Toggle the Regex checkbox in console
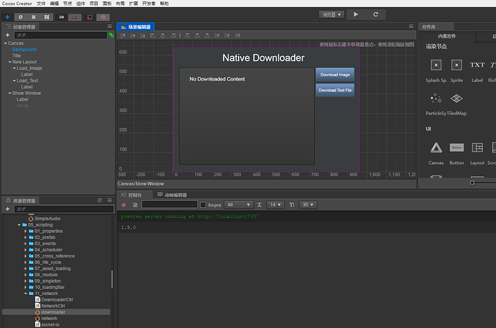The width and height of the screenshot is (496, 328). tap(203, 205)
